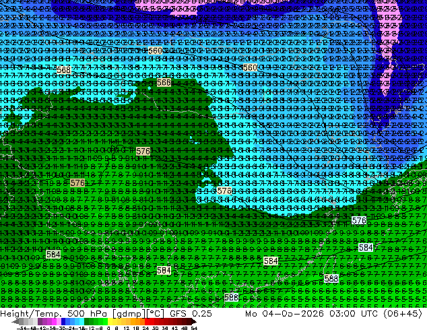Select the rightmost 588 contour label
427x330 pixels.
coord(331,278)
